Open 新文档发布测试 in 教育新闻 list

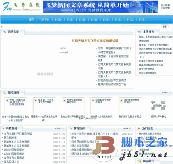80,146
